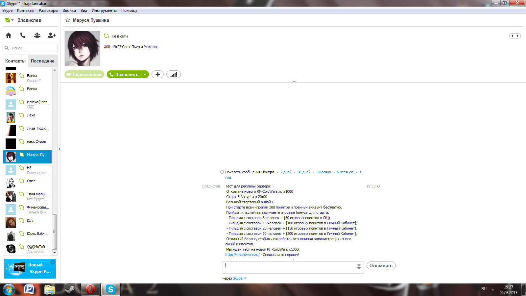Expand the через Skype dropdown

tap(239, 278)
